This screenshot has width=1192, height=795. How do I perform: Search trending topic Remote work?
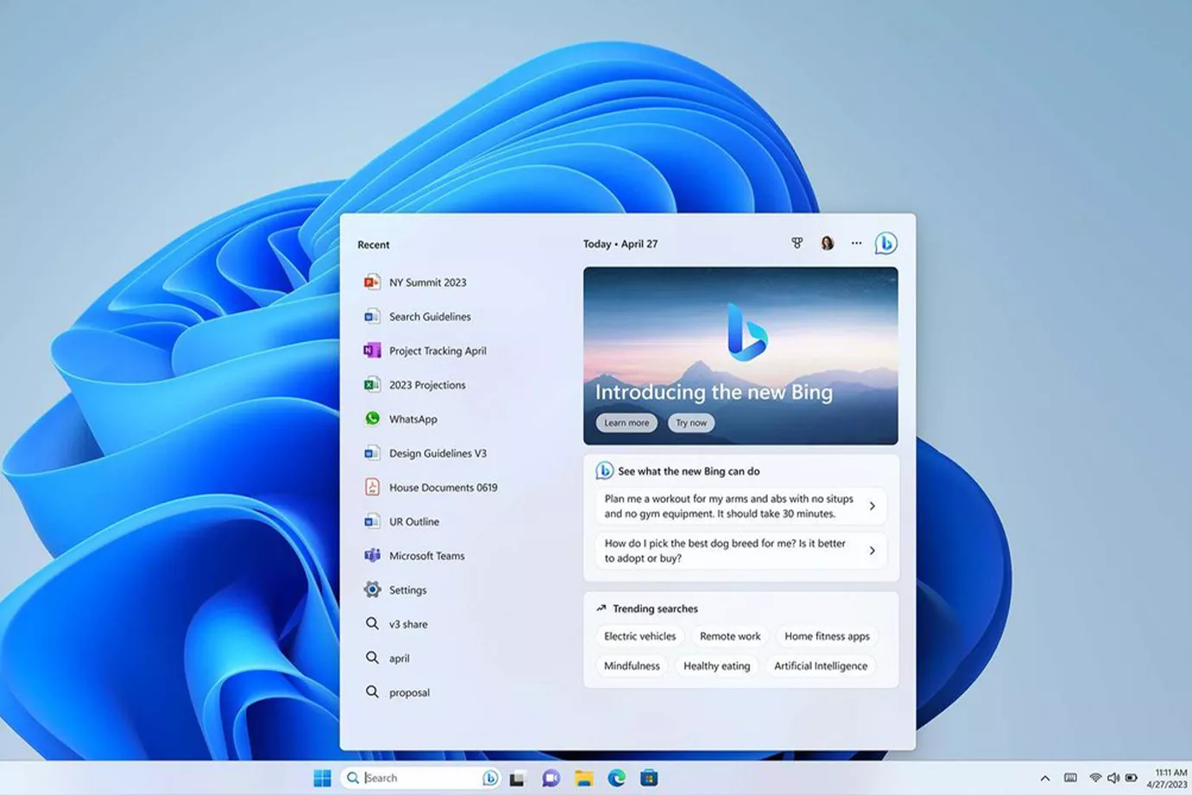[x=730, y=636]
